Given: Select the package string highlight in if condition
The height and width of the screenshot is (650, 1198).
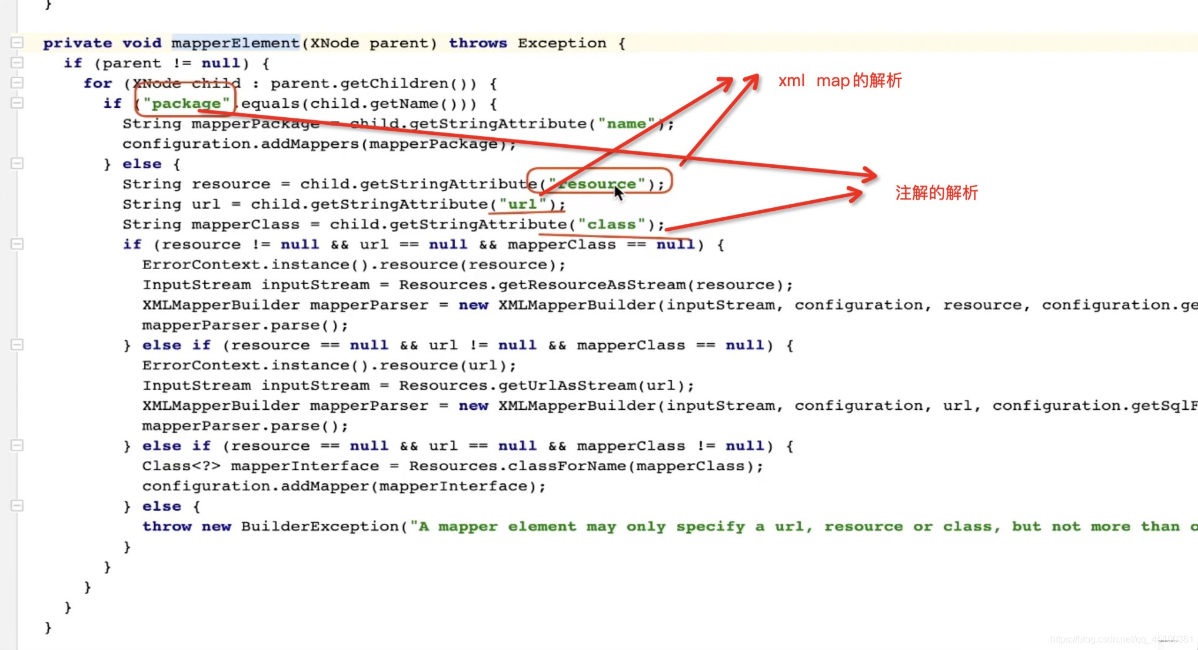Looking at the screenshot, I should coord(185,102).
